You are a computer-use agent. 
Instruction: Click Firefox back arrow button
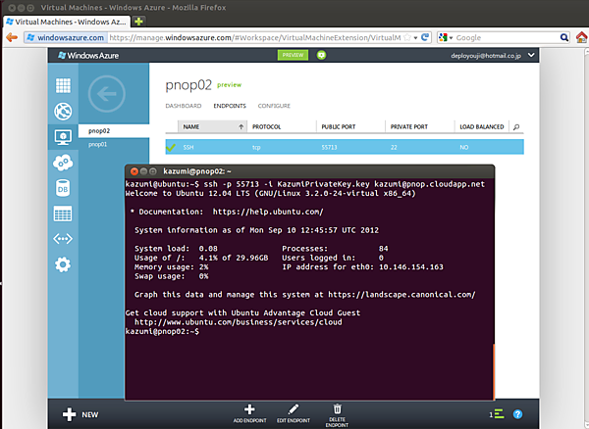(x=12, y=37)
